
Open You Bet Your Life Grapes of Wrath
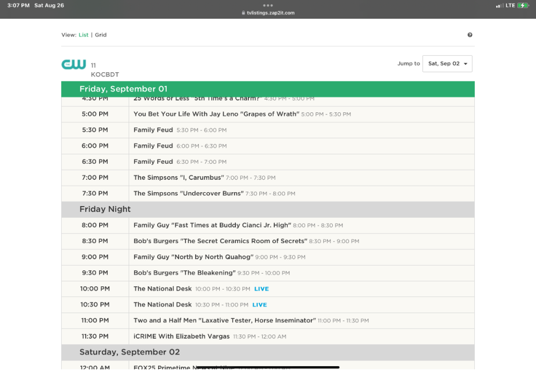[x=217, y=114]
